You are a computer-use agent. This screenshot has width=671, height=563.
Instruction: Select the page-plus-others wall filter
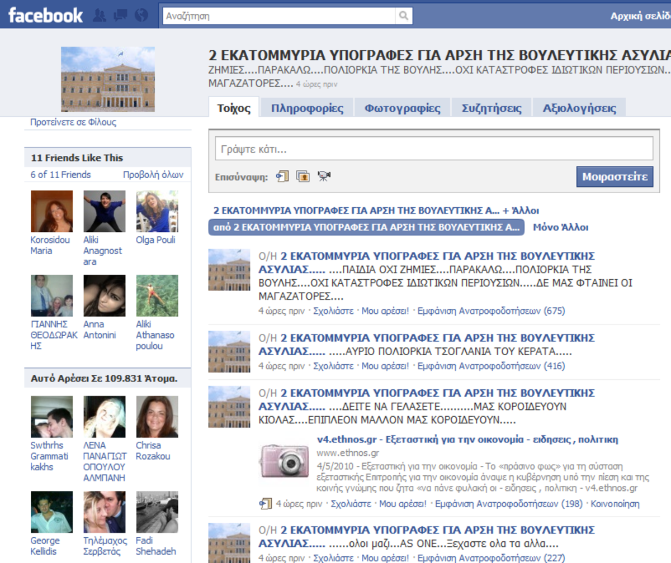[376, 211]
